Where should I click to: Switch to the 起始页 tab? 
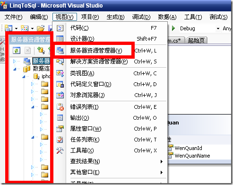tap(196, 41)
